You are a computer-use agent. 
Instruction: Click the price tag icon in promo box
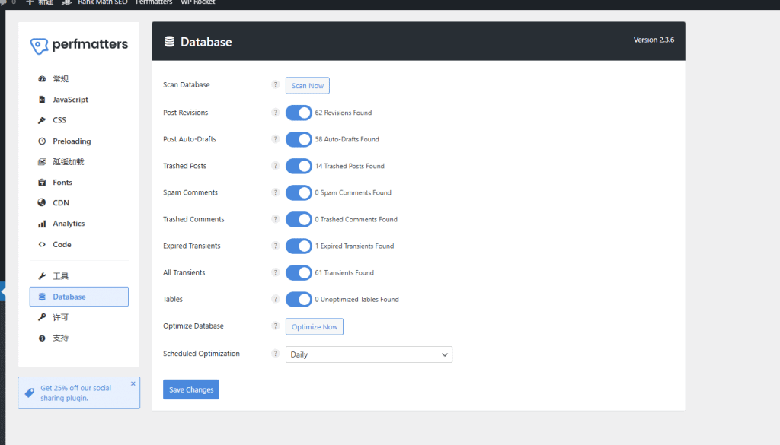30,393
